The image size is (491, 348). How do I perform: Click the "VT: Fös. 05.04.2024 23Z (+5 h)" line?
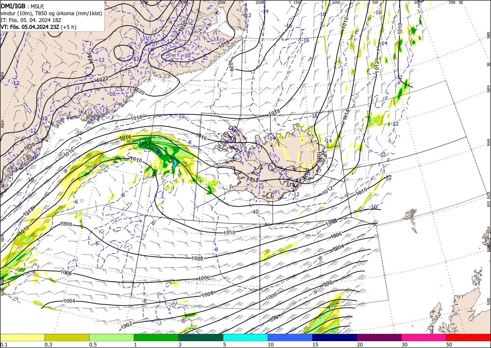coord(38,27)
